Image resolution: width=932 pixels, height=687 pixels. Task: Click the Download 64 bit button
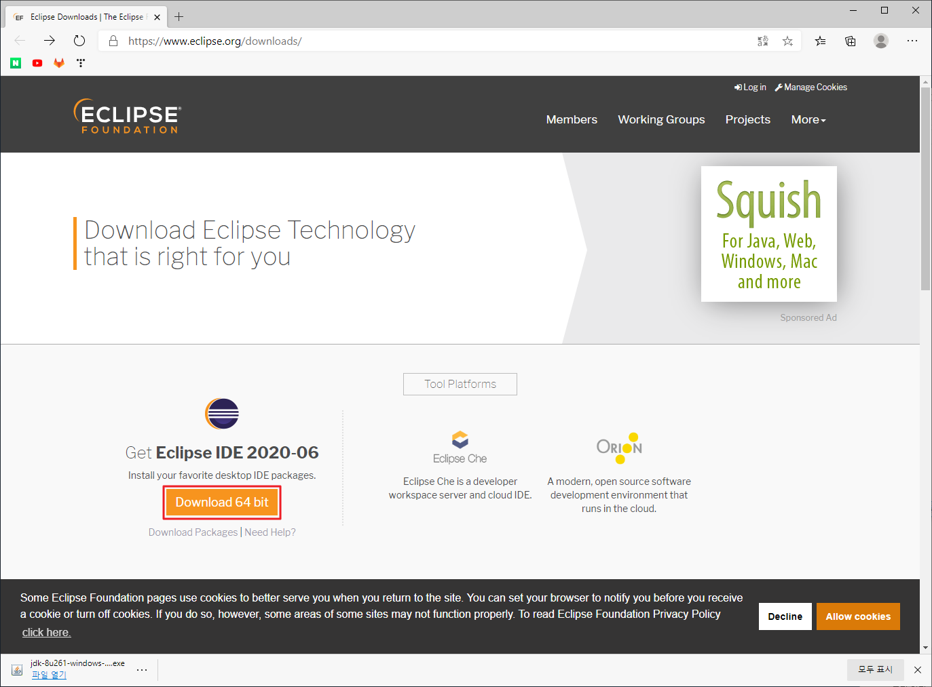[x=222, y=503]
